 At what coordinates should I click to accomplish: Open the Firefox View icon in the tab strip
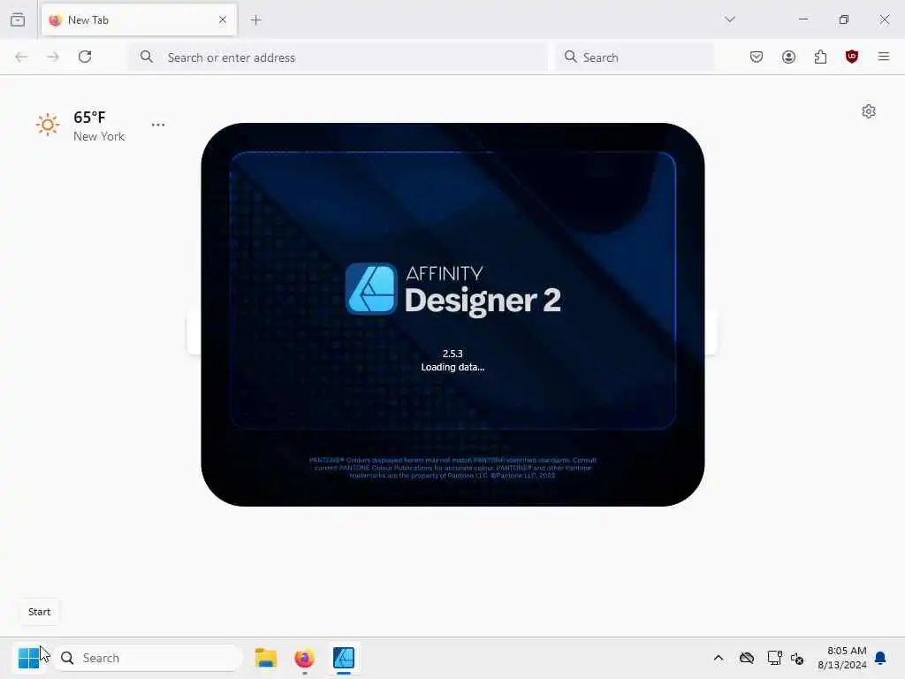(18, 19)
